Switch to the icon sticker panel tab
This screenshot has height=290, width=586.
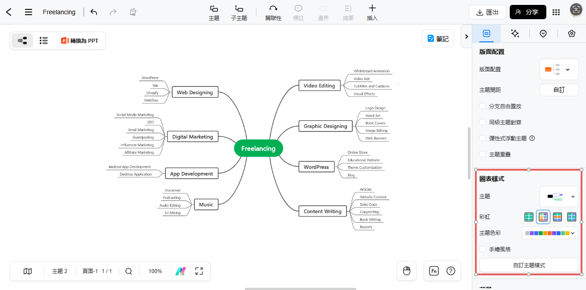(x=543, y=33)
